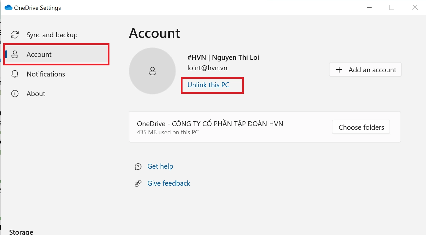Click the loint@hvn.vn email address

coord(207,68)
